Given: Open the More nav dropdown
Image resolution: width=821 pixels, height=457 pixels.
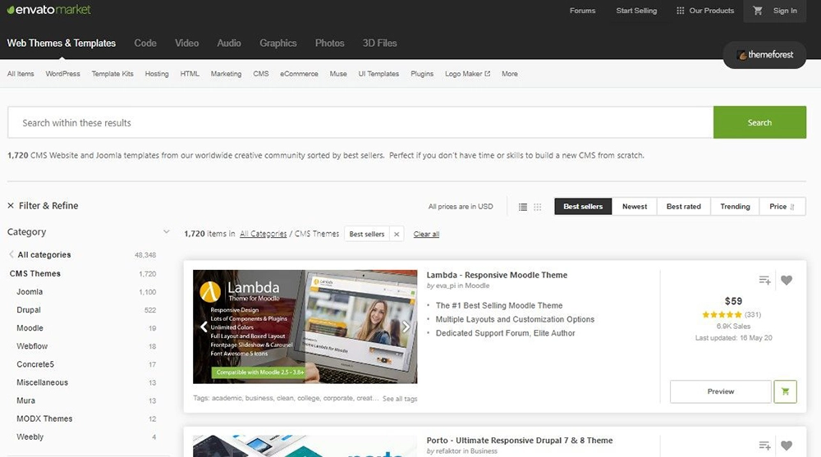Looking at the screenshot, I should [x=510, y=74].
